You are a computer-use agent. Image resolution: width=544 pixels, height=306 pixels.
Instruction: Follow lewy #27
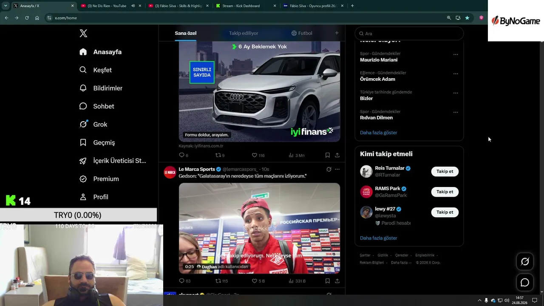click(445, 212)
